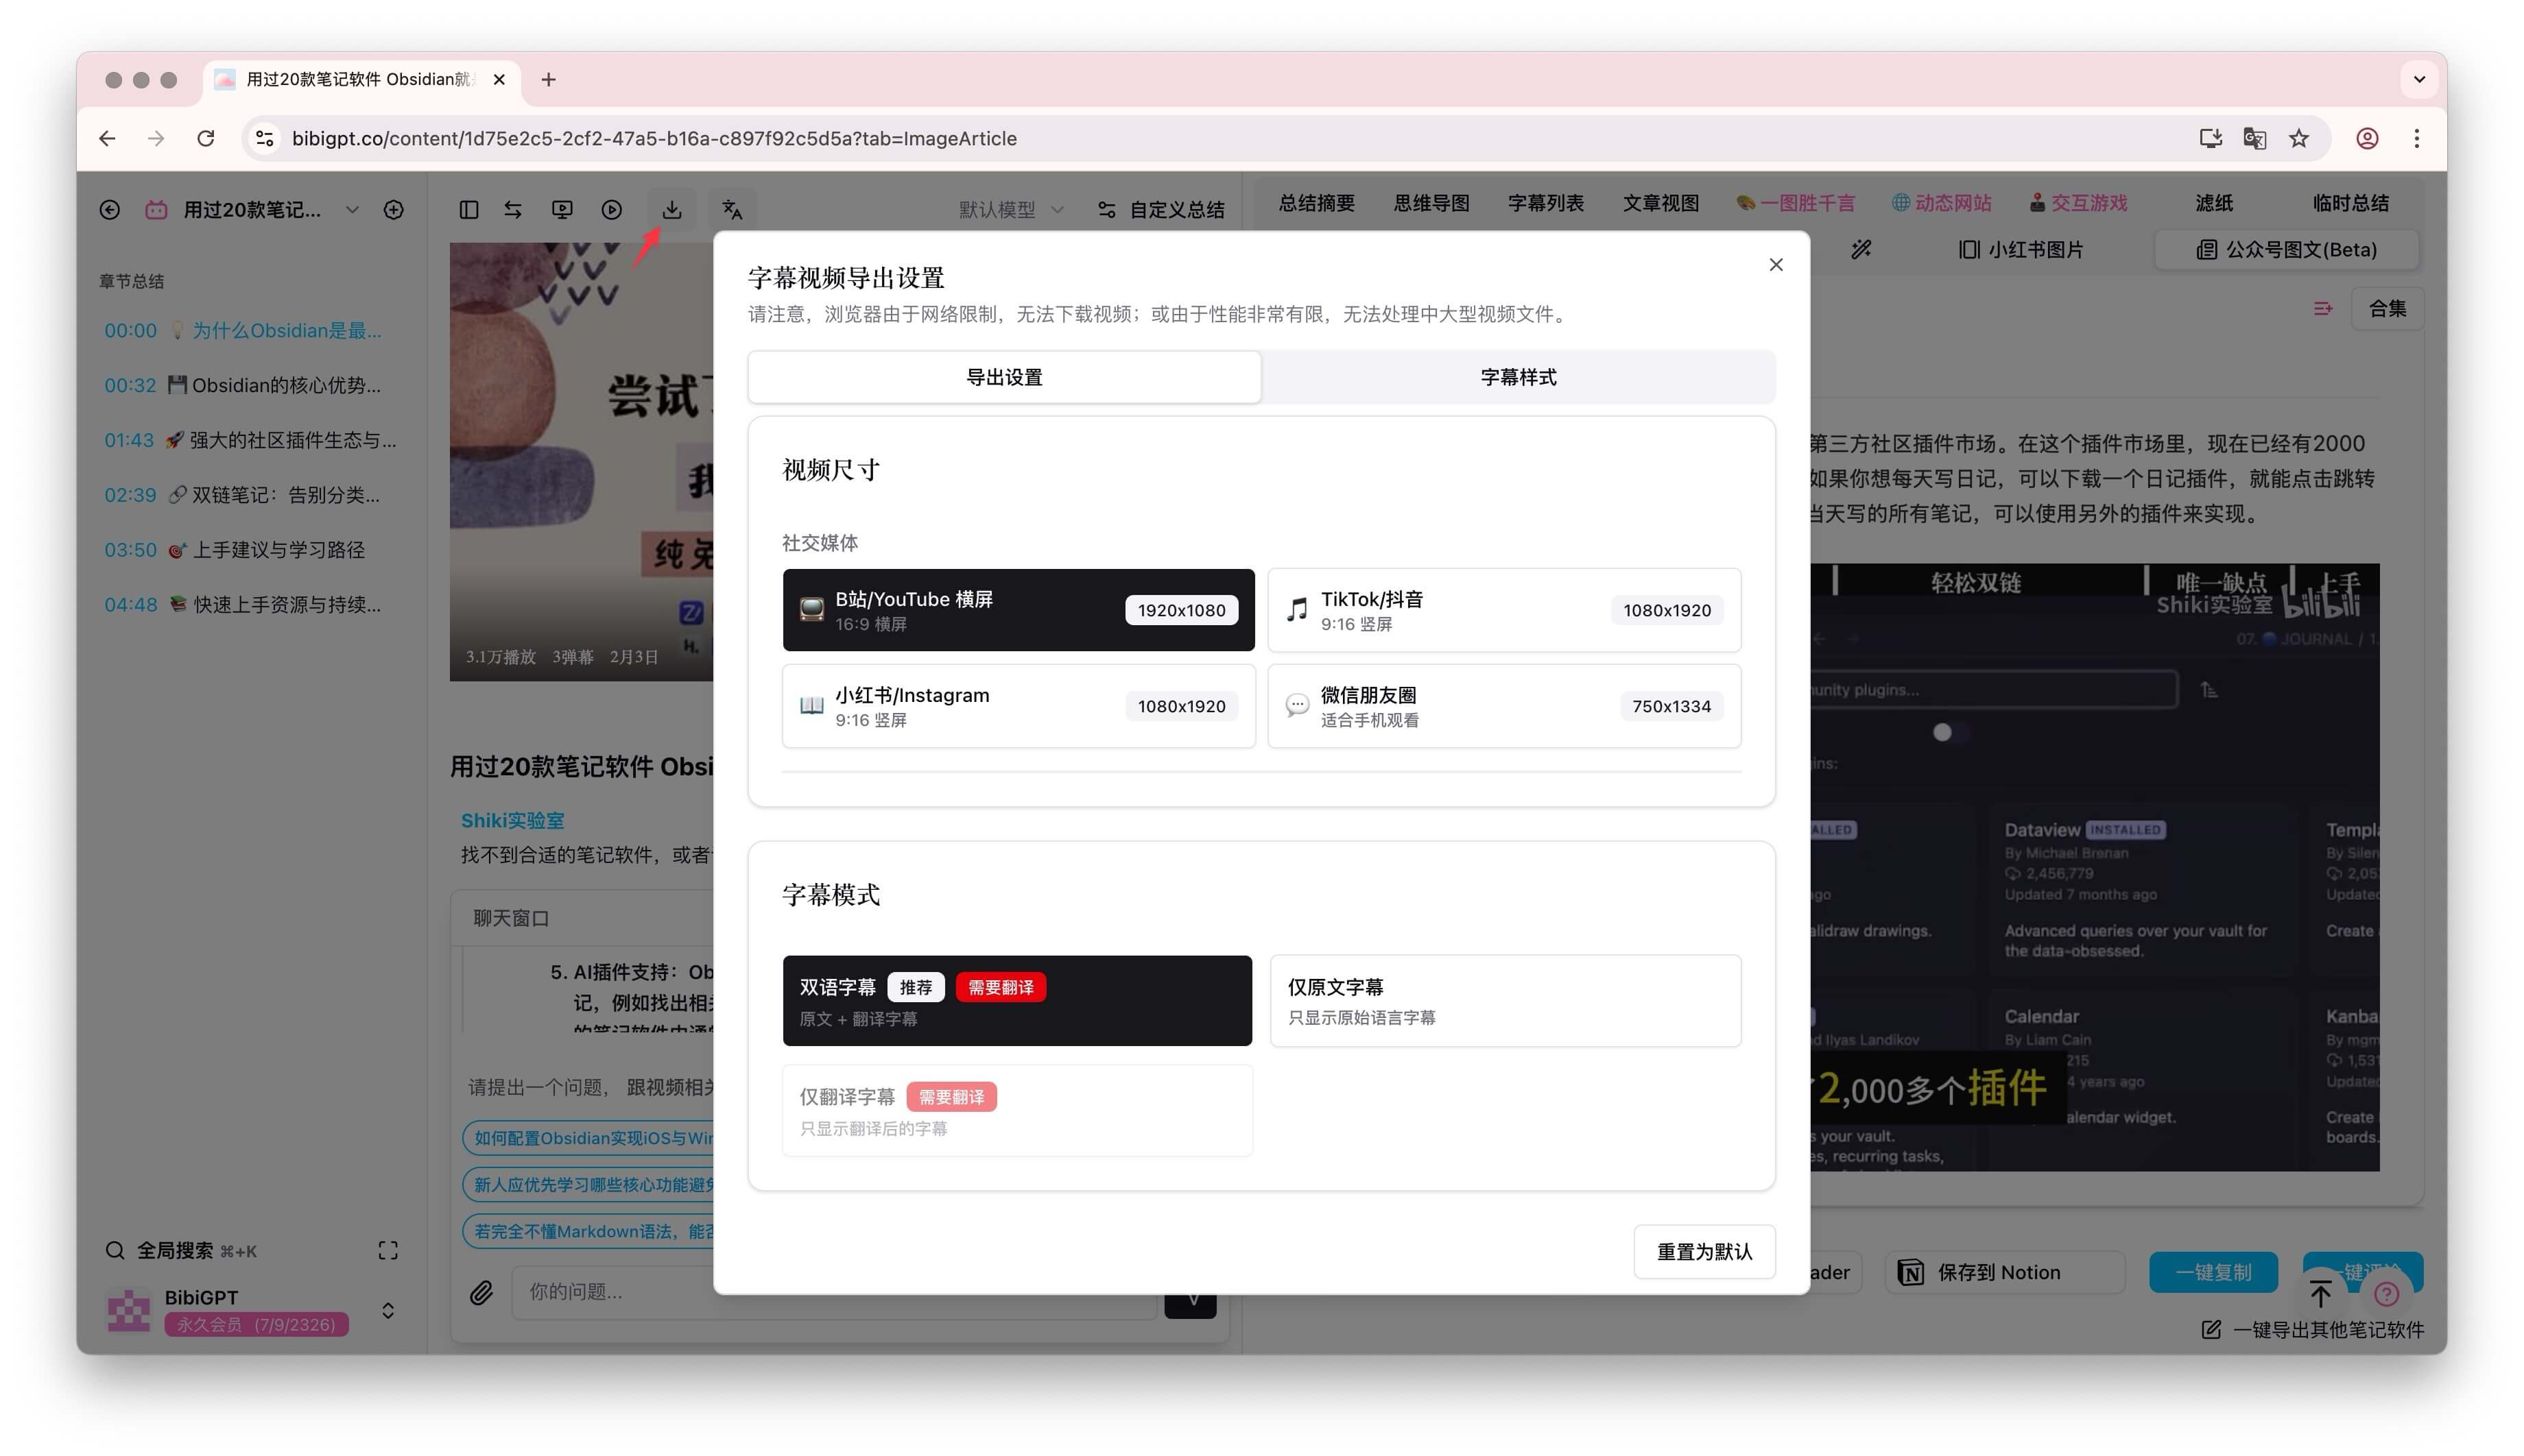This screenshot has width=2524, height=1456.
Task: Click the download/export video icon in toolbar
Action: click(671, 209)
